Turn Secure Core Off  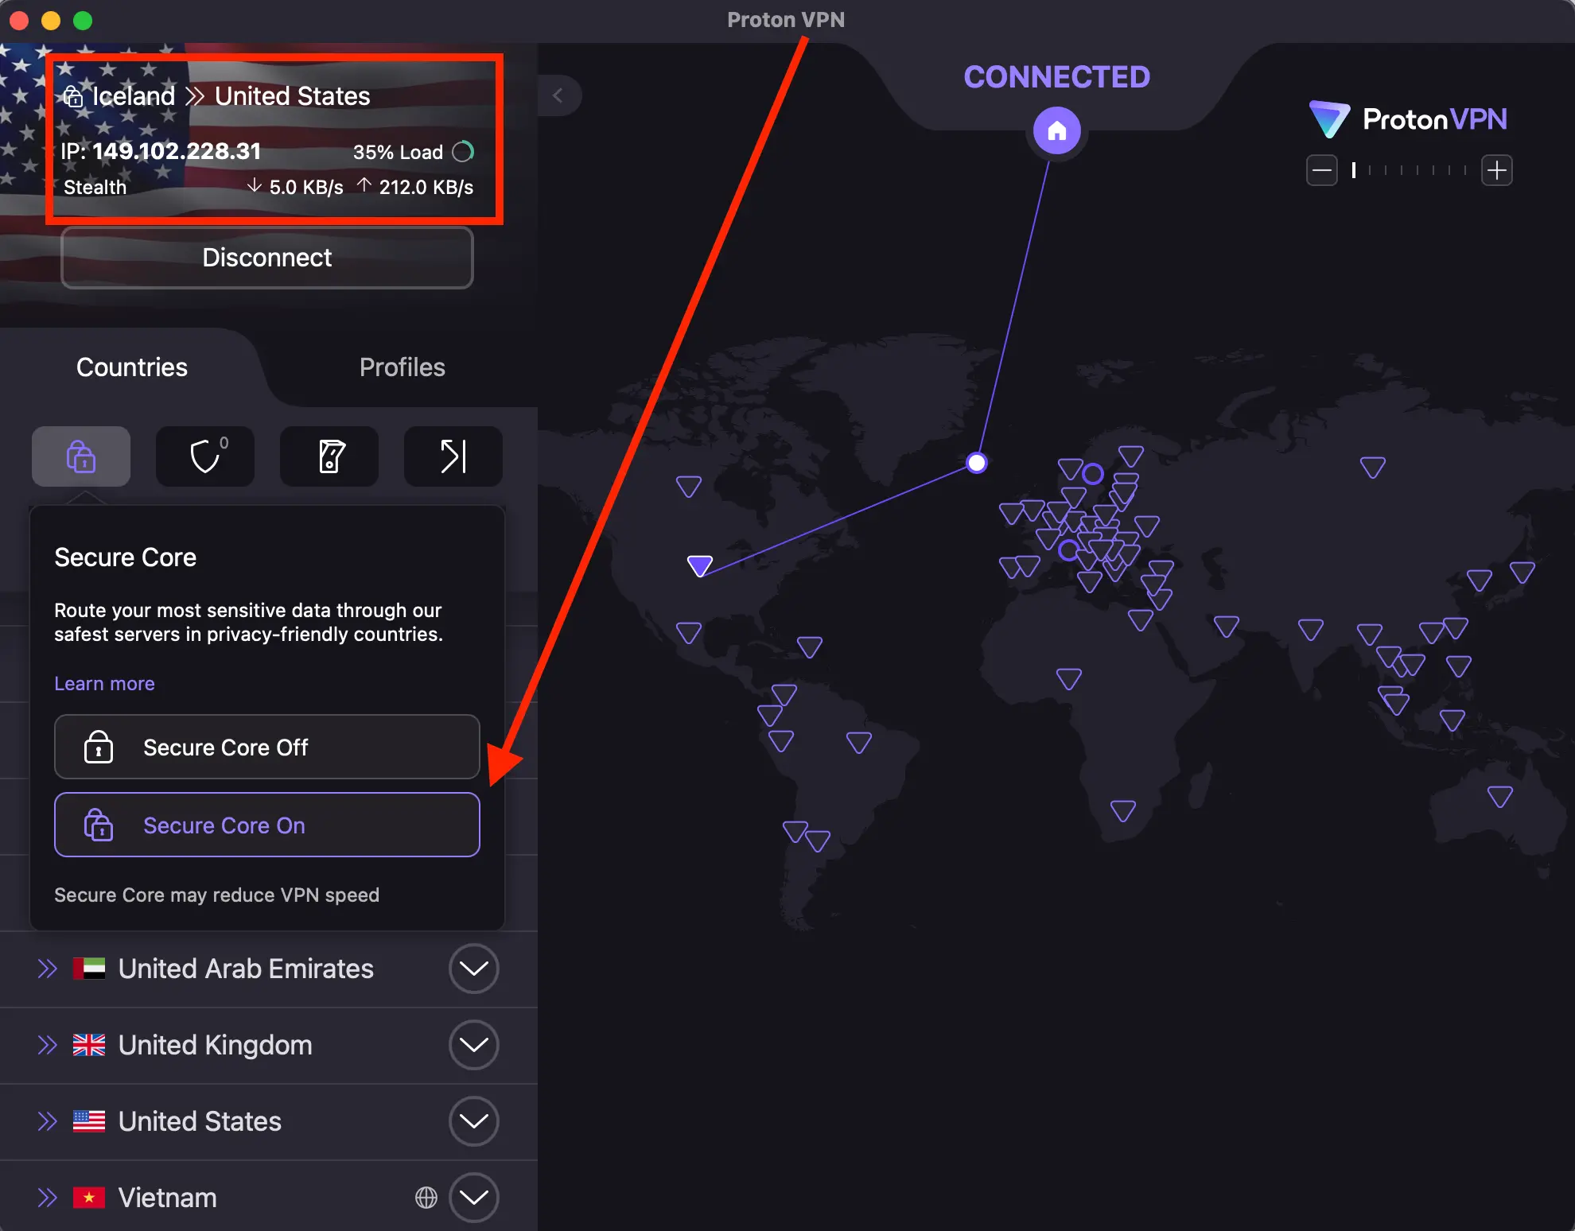click(266, 747)
